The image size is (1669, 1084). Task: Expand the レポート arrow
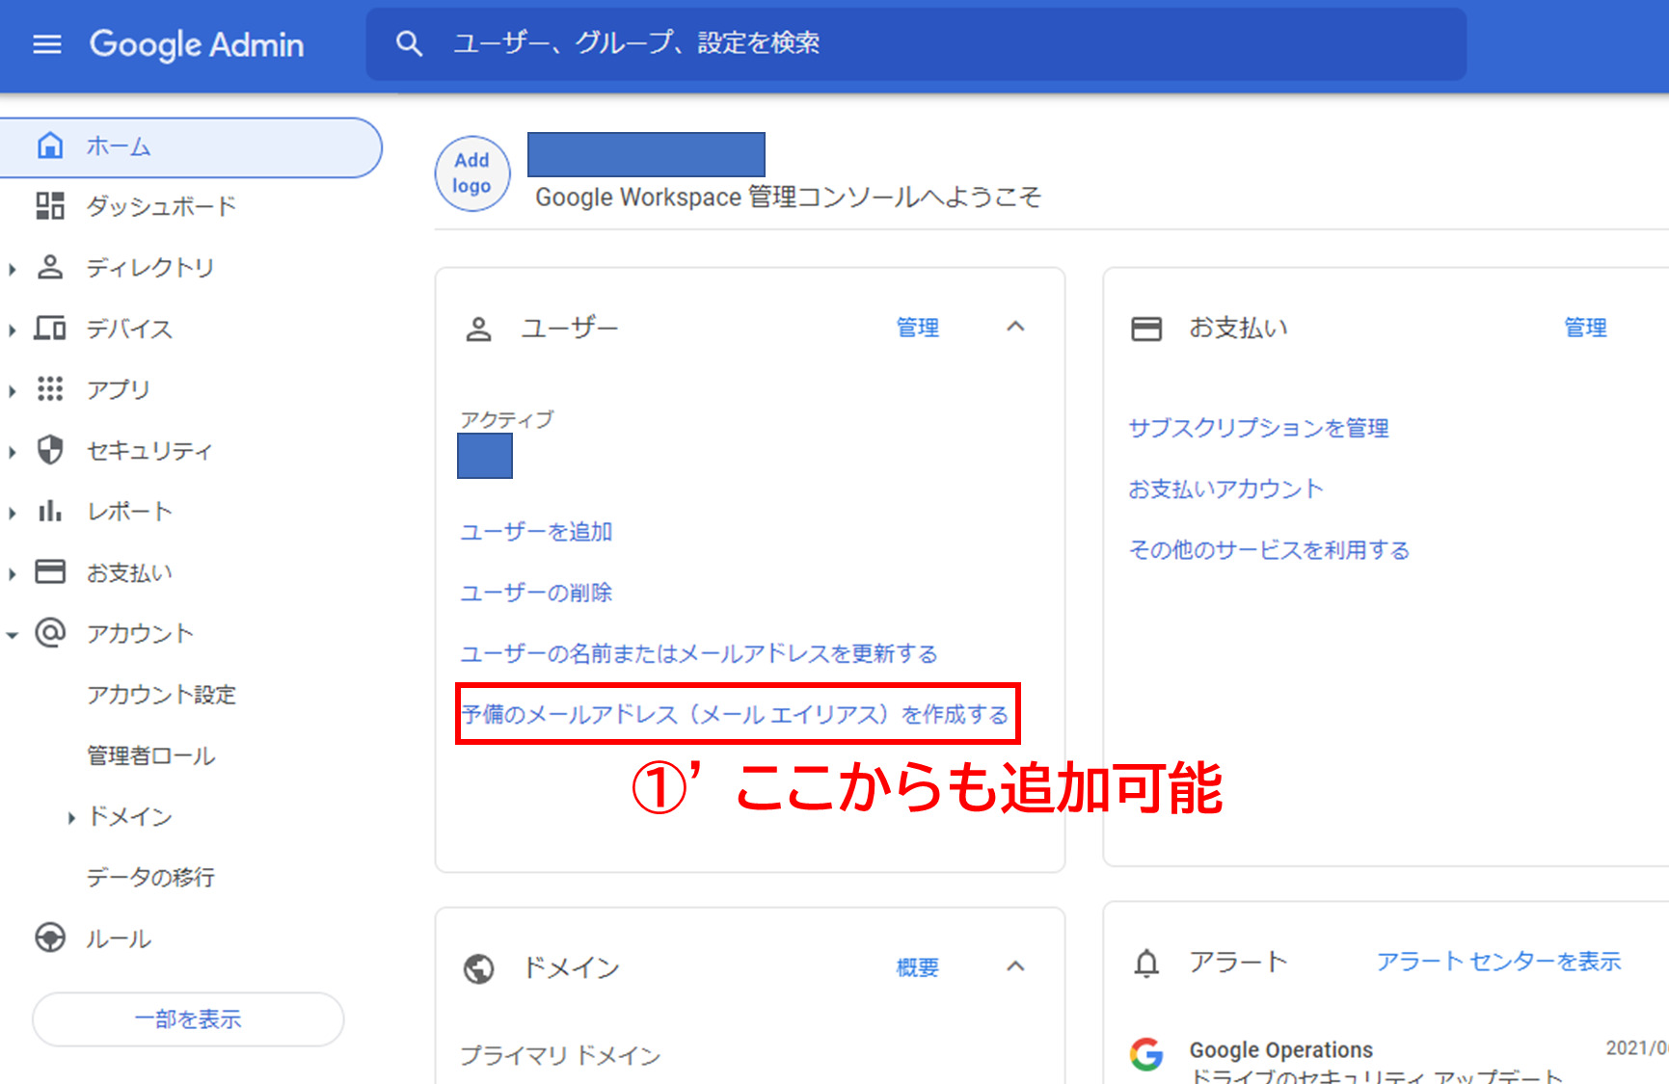13,514
